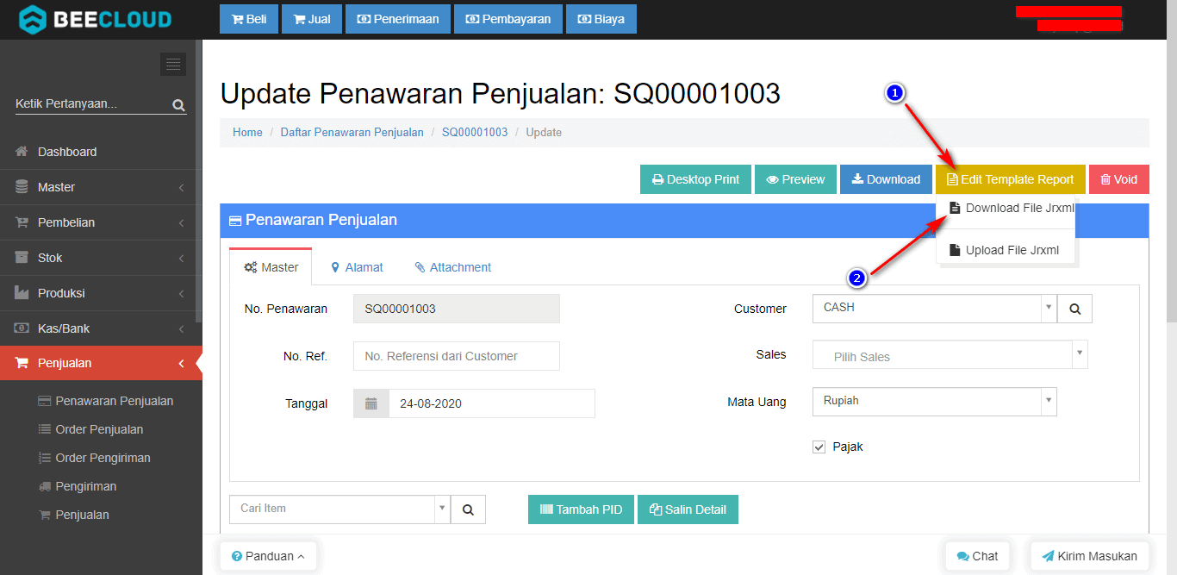The width and height of the screenshot is (1177, 575).
Task: Select Upload File Jrxml menu entry
Action: (1006, 250)
